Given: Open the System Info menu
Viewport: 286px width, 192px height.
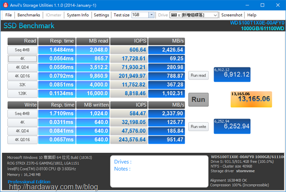Looking at the screenshot, I should click(x=78, y=15).
